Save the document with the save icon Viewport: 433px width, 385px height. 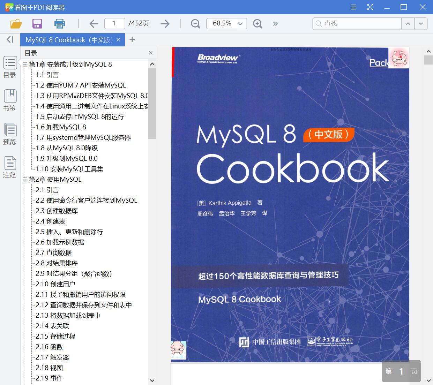point(37,23)
